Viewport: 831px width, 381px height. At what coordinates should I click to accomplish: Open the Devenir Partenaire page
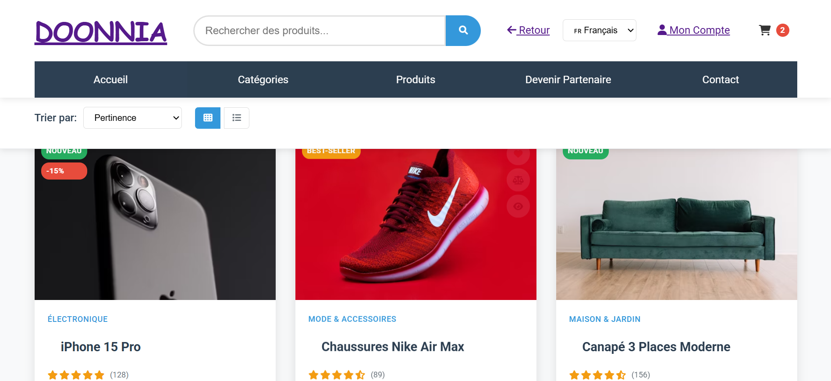[568, 79]
